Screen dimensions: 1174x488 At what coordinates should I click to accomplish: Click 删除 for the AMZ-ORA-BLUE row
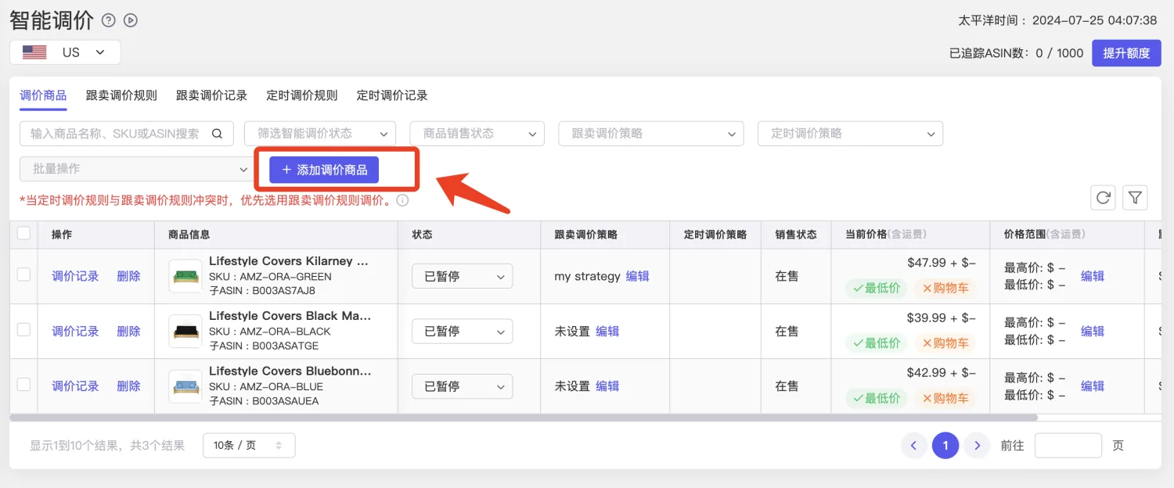[128, 386]
